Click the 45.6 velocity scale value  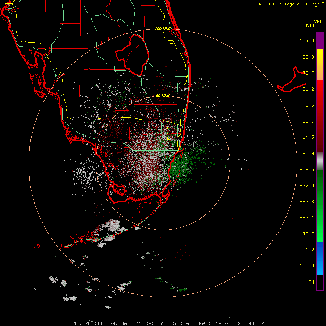pyautogui.click(x=308, y=105)
